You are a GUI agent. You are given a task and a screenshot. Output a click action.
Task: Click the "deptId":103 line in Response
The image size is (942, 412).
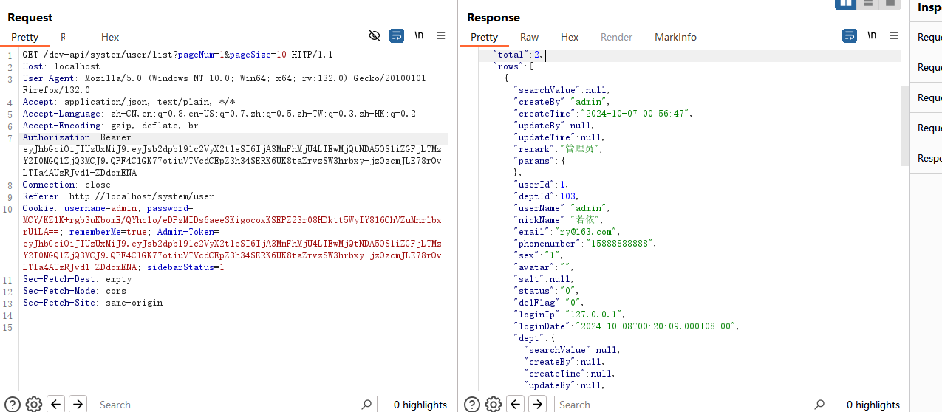pyautogui.click(x=547, y=196)
